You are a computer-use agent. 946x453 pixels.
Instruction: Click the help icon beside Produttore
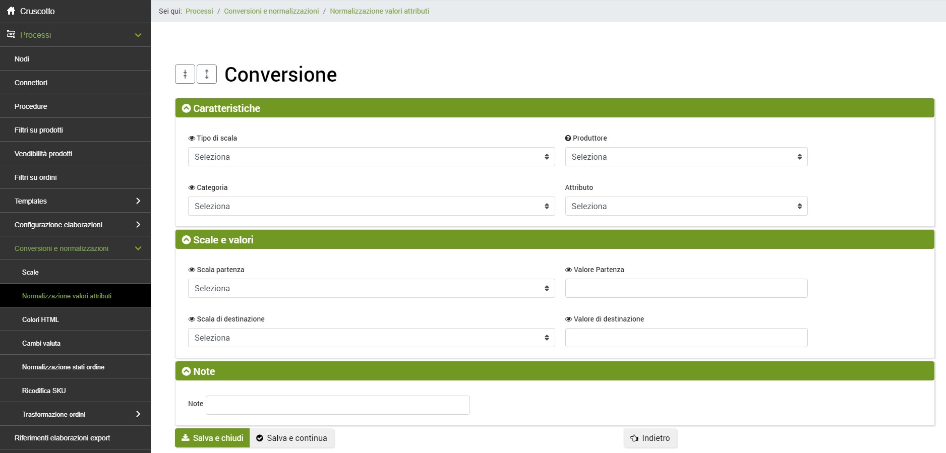point(568,138)
